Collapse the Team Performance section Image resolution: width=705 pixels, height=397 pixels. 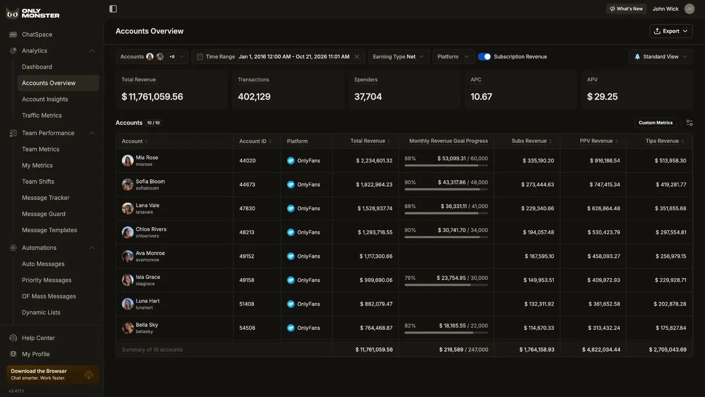(x=91, y=133)
